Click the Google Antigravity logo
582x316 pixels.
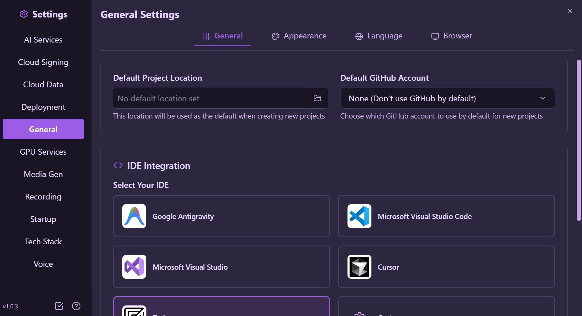pos(134,216)
